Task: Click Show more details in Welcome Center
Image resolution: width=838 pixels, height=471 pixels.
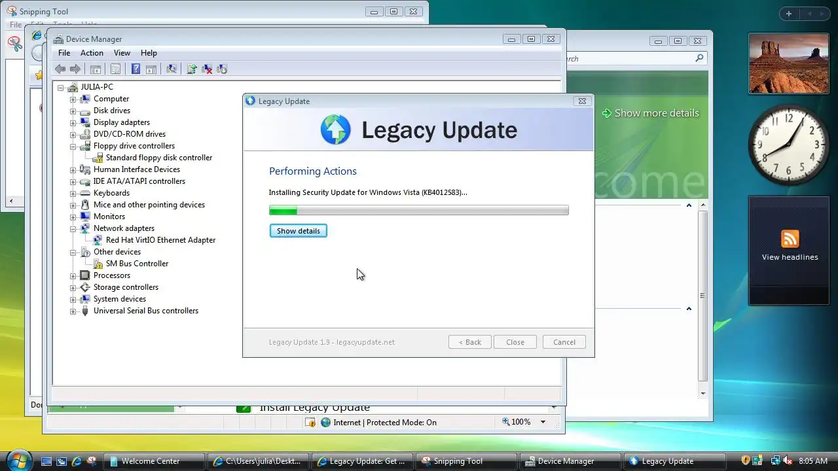Action: (650, 113)
